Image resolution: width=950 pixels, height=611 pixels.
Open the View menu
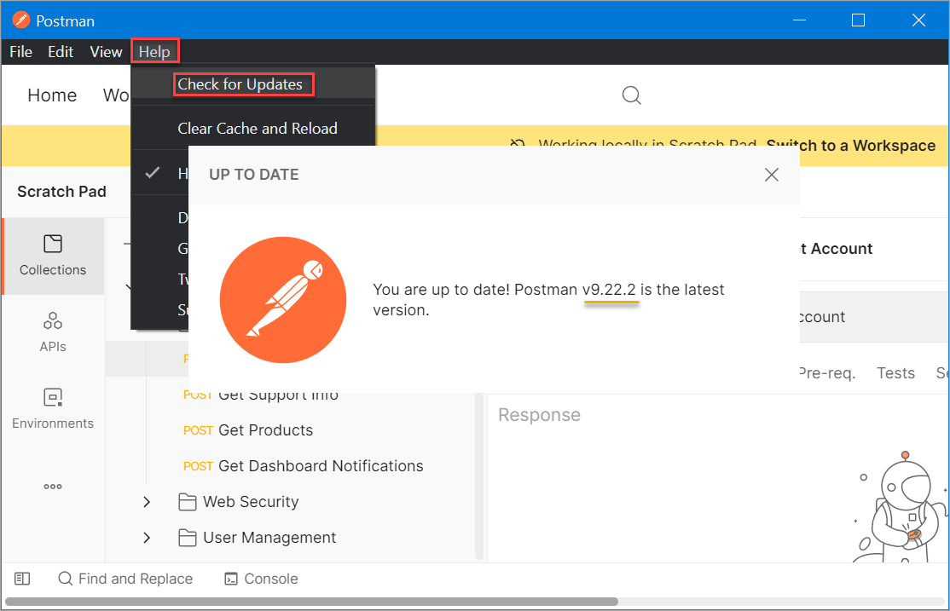tap(106, 52)
